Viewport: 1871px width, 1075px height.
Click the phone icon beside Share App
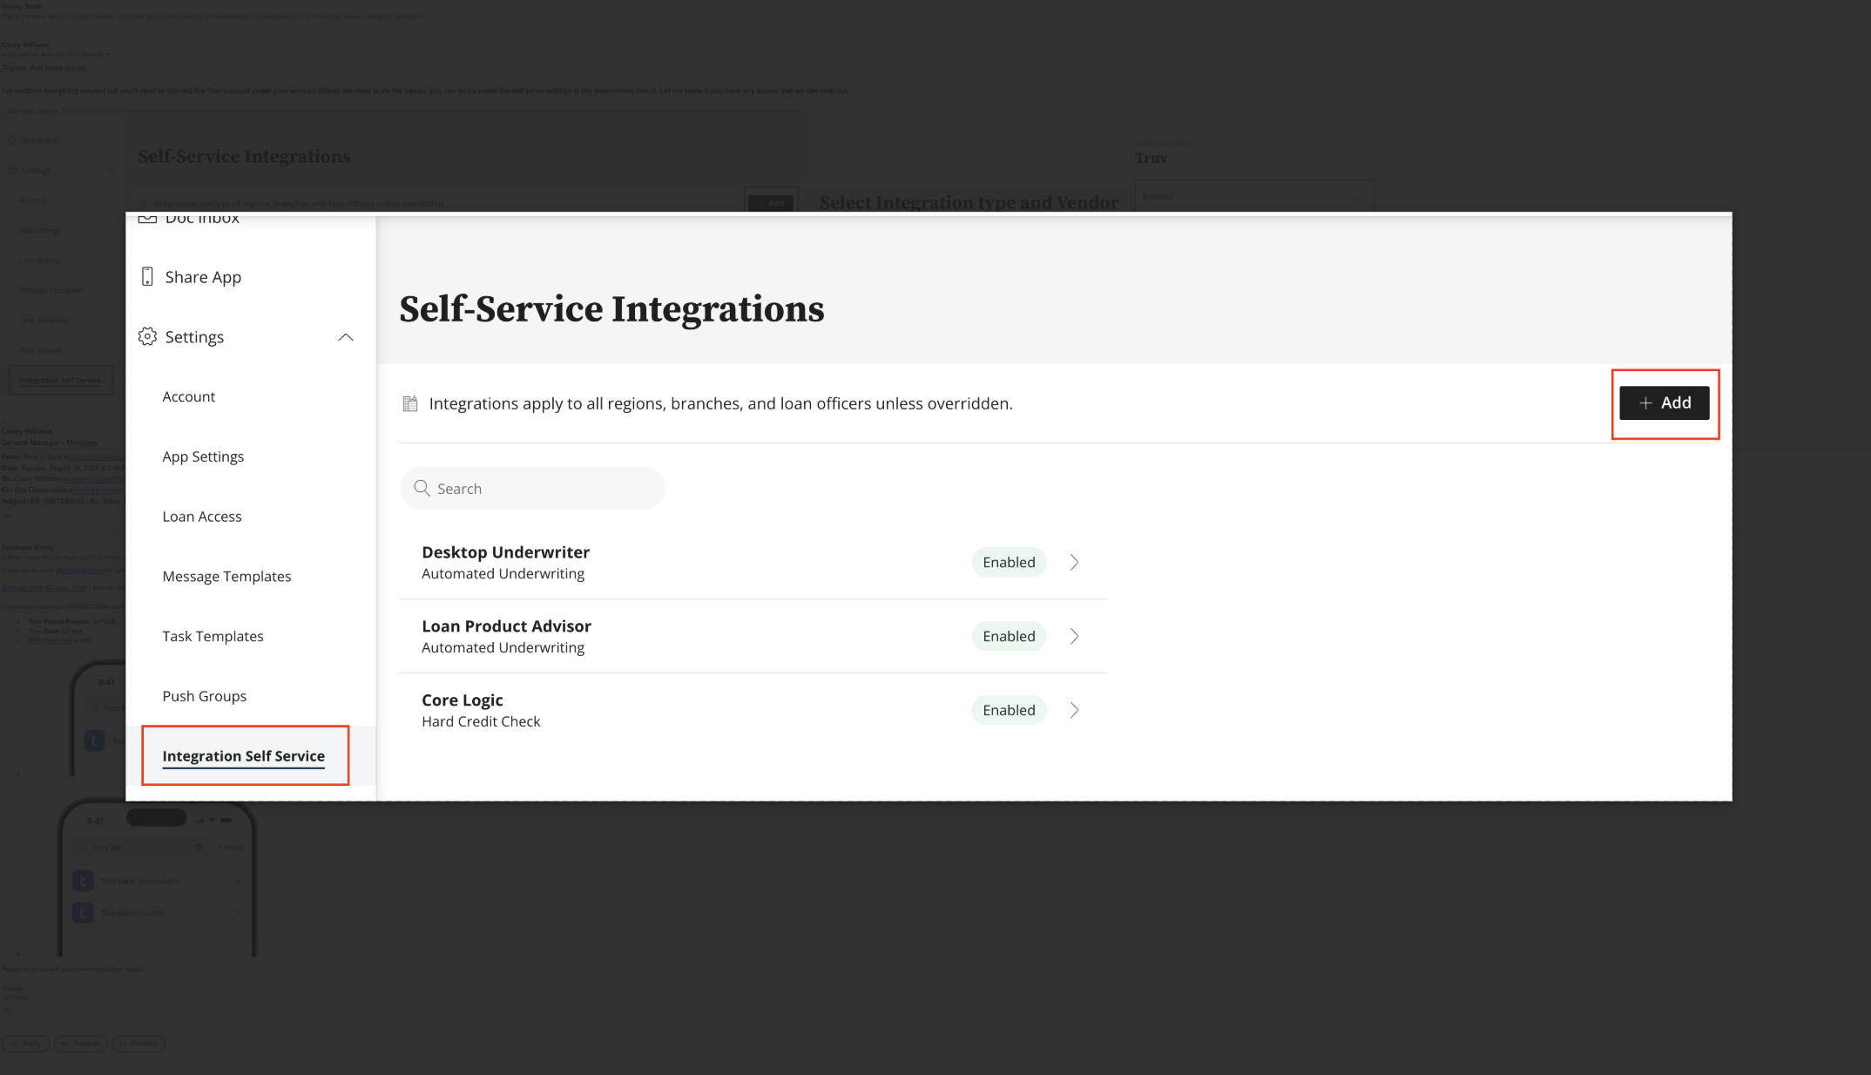coord(147,277)
